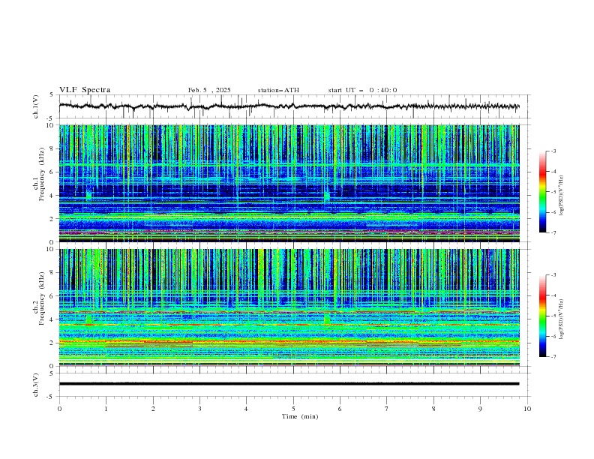Click the ch.2 spectrogram color bar

[x=543, y=316]
